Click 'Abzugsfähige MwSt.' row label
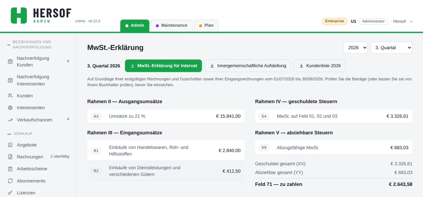This screenshot has height=197, width=423. coord(298,148)
